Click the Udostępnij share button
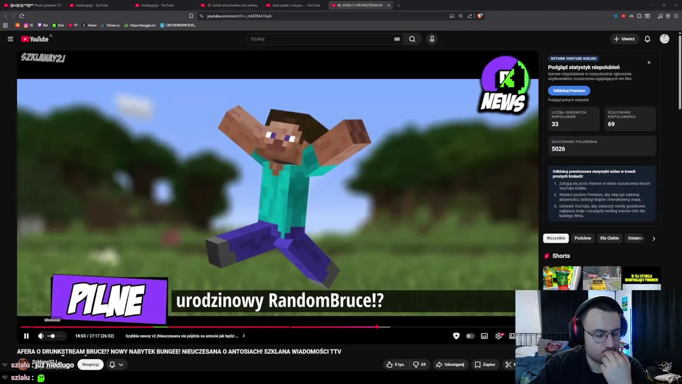 (450, 364)
